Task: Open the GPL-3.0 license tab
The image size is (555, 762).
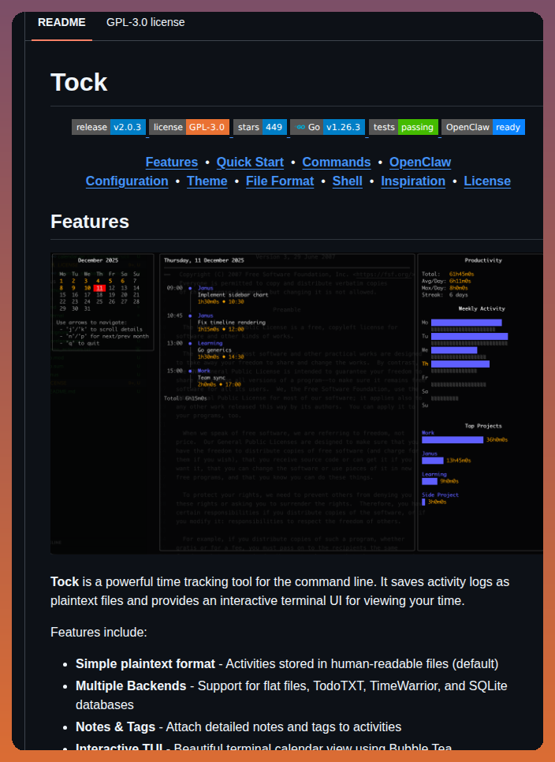Action: [x=145, y=22]
